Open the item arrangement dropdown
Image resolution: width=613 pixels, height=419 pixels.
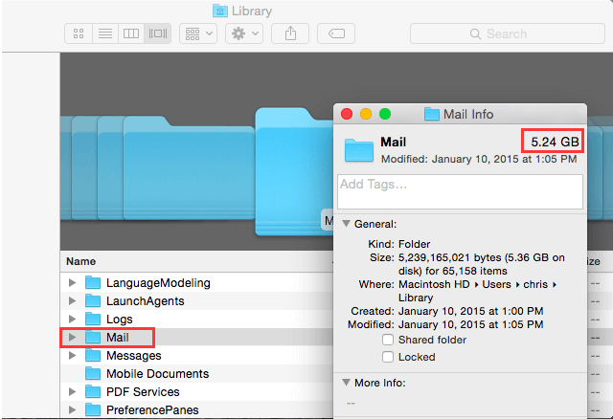click(198, 33)
